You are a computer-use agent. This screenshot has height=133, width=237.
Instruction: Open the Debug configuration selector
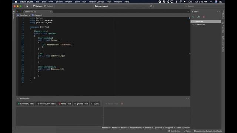click(x=37, y=6)
